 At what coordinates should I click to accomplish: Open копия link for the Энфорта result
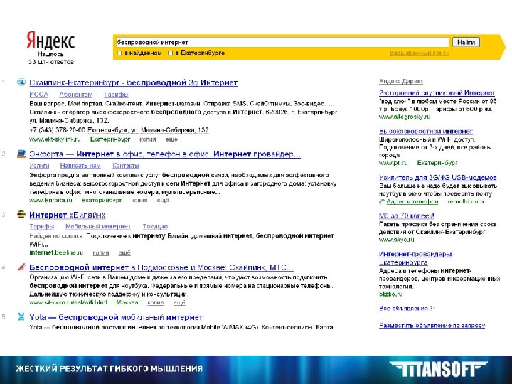139,200
